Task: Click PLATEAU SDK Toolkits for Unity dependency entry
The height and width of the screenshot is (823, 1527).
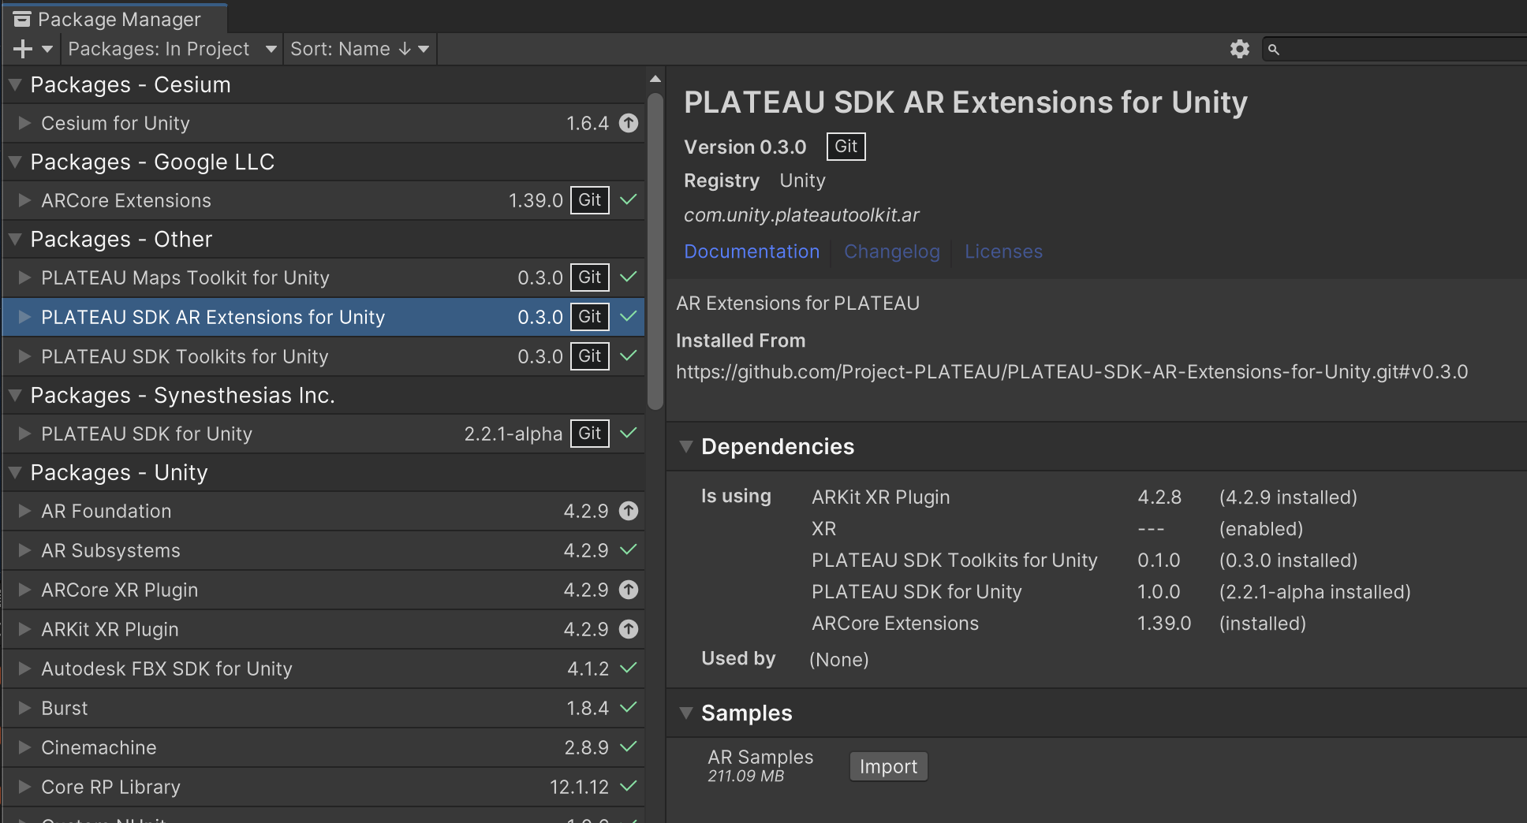Action: 954,560
